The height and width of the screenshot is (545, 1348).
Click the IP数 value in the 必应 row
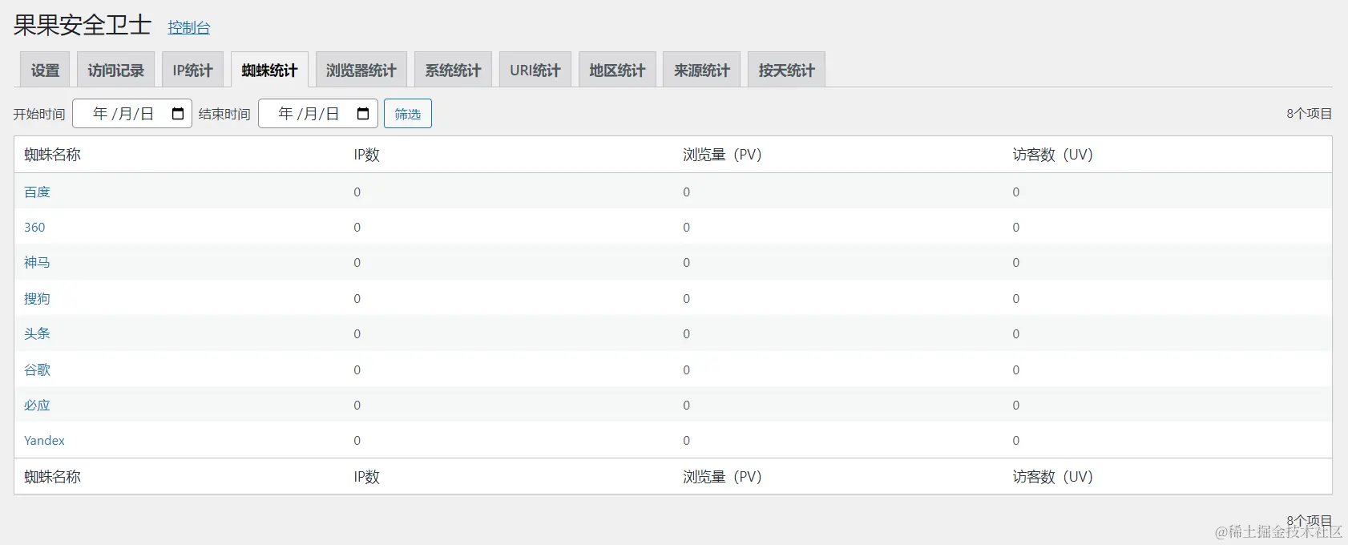coord(357,406)
